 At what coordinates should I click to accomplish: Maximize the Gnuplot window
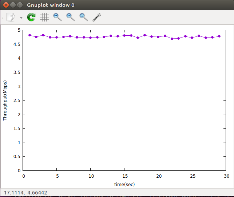click(x=20, y=5)
